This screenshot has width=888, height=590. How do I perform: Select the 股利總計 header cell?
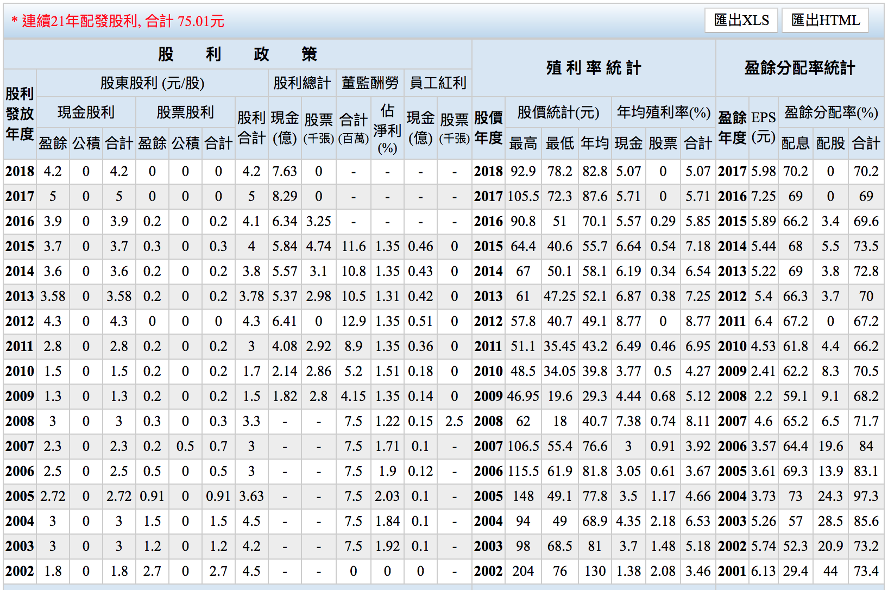[x=301, y=83]
